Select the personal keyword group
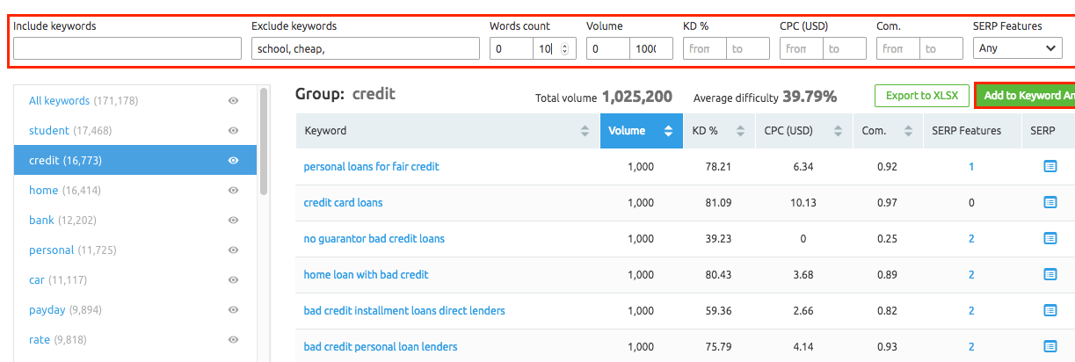The width and height of the screenshot is (1075, 362). [x=135, y=250]
